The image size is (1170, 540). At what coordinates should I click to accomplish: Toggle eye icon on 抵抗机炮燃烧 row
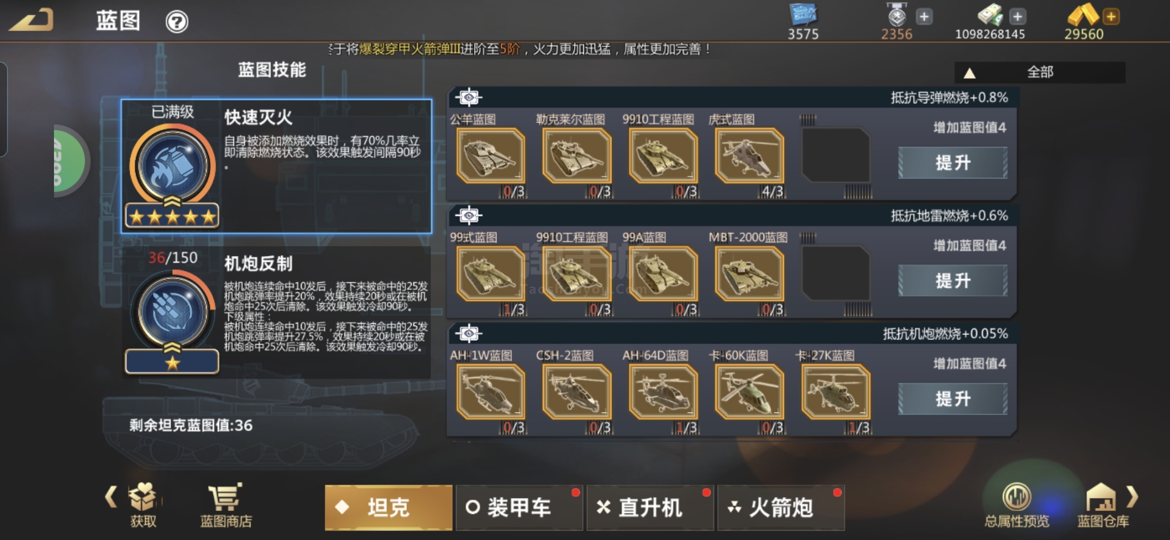point(468,333)
